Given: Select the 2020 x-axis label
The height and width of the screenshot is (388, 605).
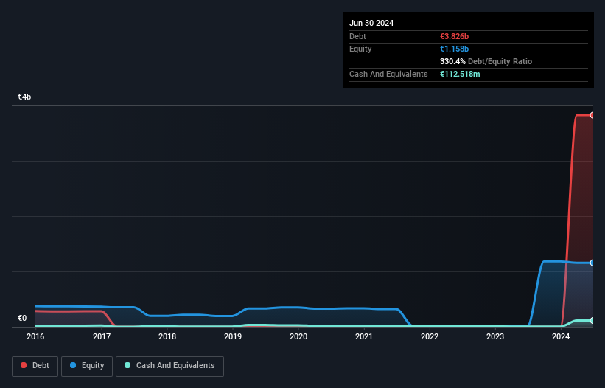Looking at the screenshot, I should pos(298,336).
